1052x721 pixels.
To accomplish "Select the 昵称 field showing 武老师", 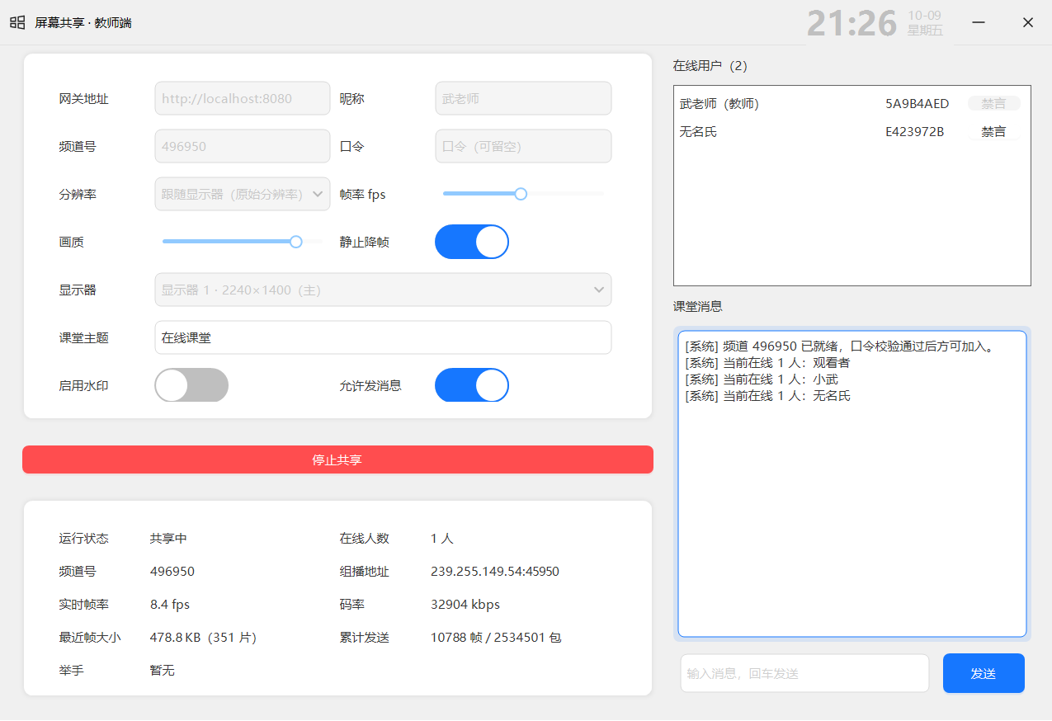I will [x=523, y=98].
